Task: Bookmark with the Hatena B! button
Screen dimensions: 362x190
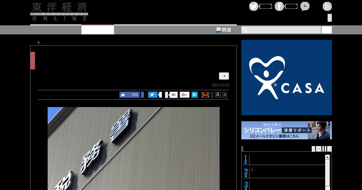Action: [x=195, y=95]
